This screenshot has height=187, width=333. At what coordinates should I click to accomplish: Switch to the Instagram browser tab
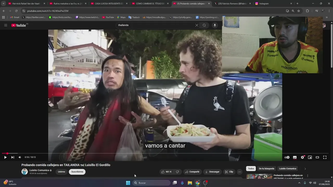(x=273, y=4)
